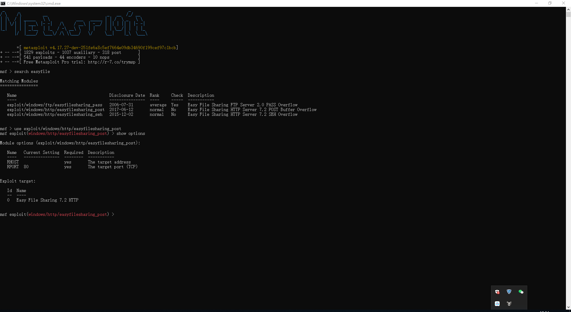Click easyfilesharing_post path in search results row
This screenshot has height=312, width=571.
(56, 110)
